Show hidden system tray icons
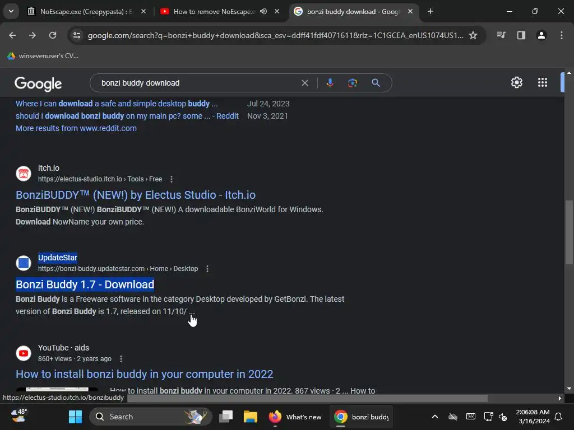Image resolution: width=574 pixels, height=430 pixels. pyautogui.click(x=435, y=417)
